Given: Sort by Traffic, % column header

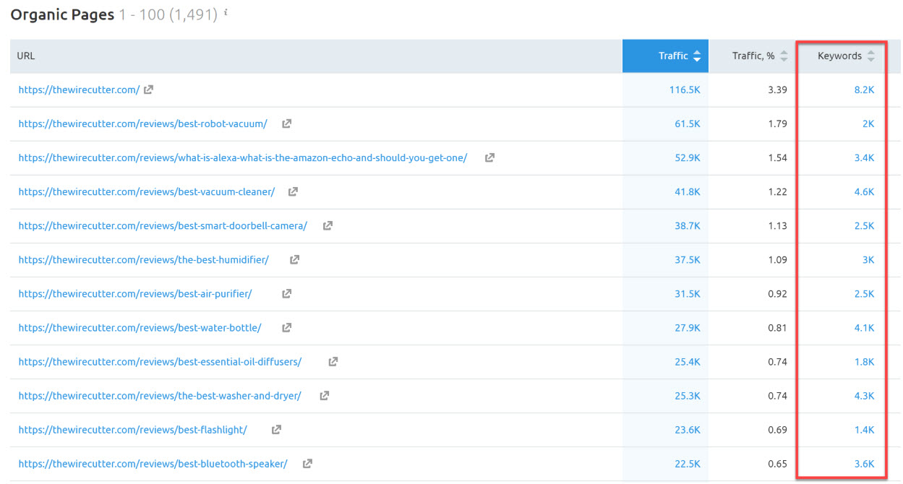Looking at the screenshot, I should (x=759, y=56).
